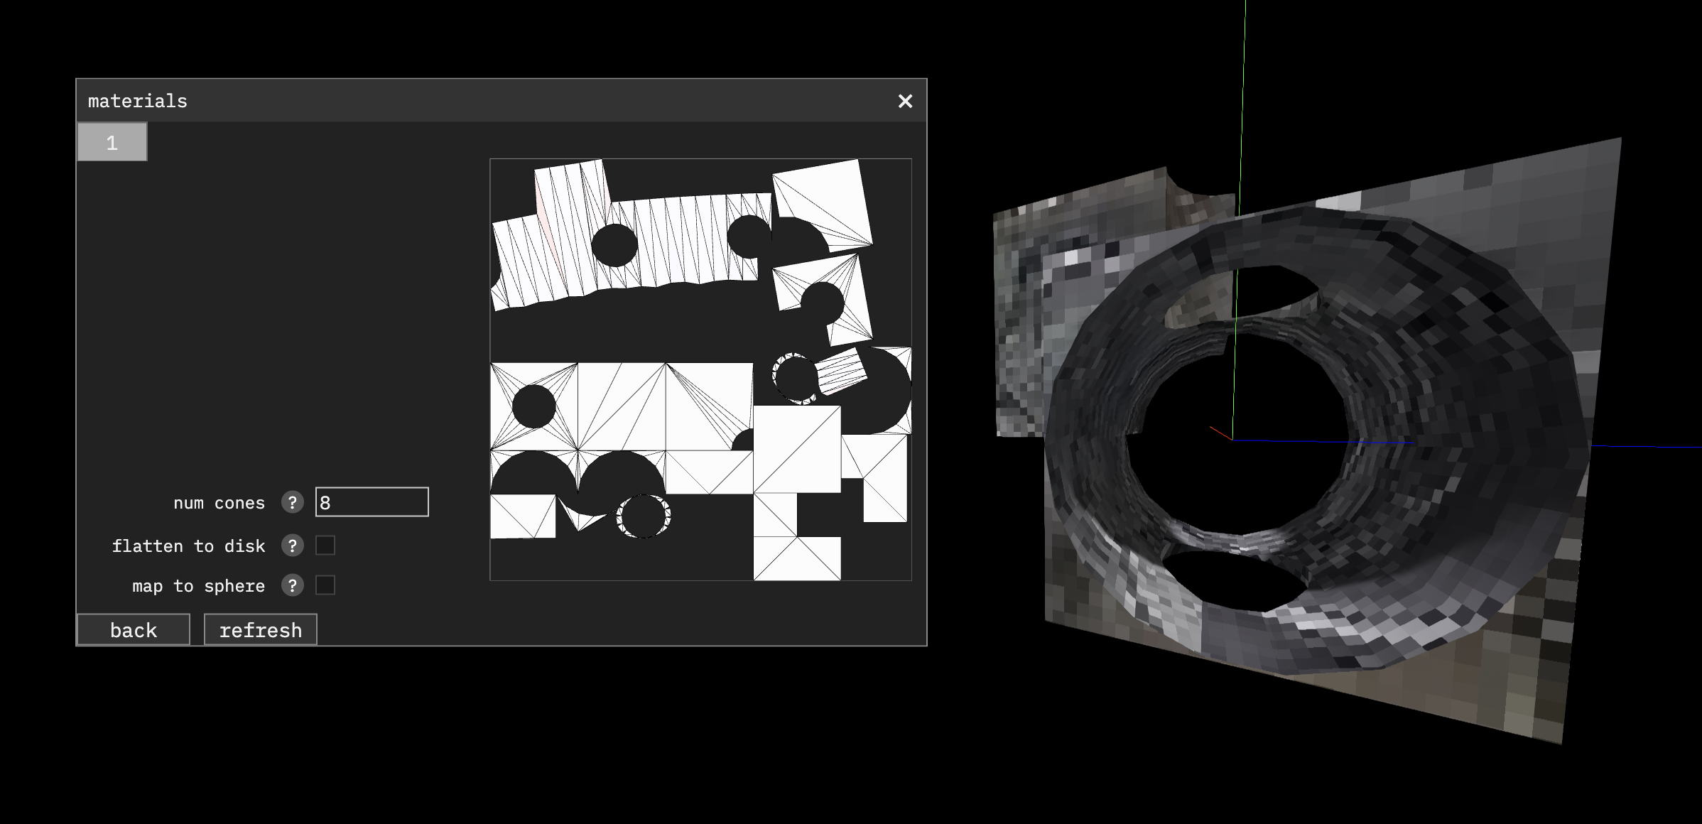Toggle map to sphere on
This screenshot has width=1702, height=824.
(326, 586)
